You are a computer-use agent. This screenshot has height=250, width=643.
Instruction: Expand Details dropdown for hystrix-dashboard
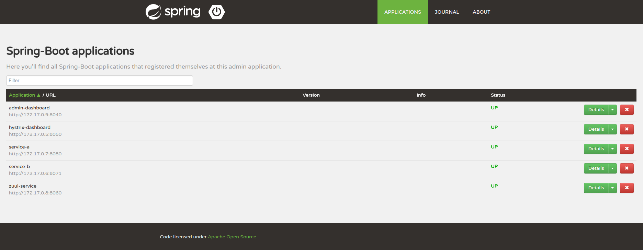(x=612, y=129)
